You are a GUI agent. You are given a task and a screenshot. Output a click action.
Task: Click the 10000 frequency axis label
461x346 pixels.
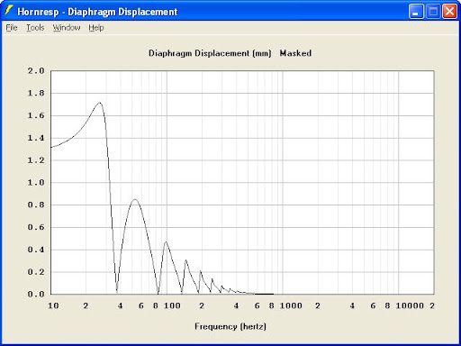[410, 305]
